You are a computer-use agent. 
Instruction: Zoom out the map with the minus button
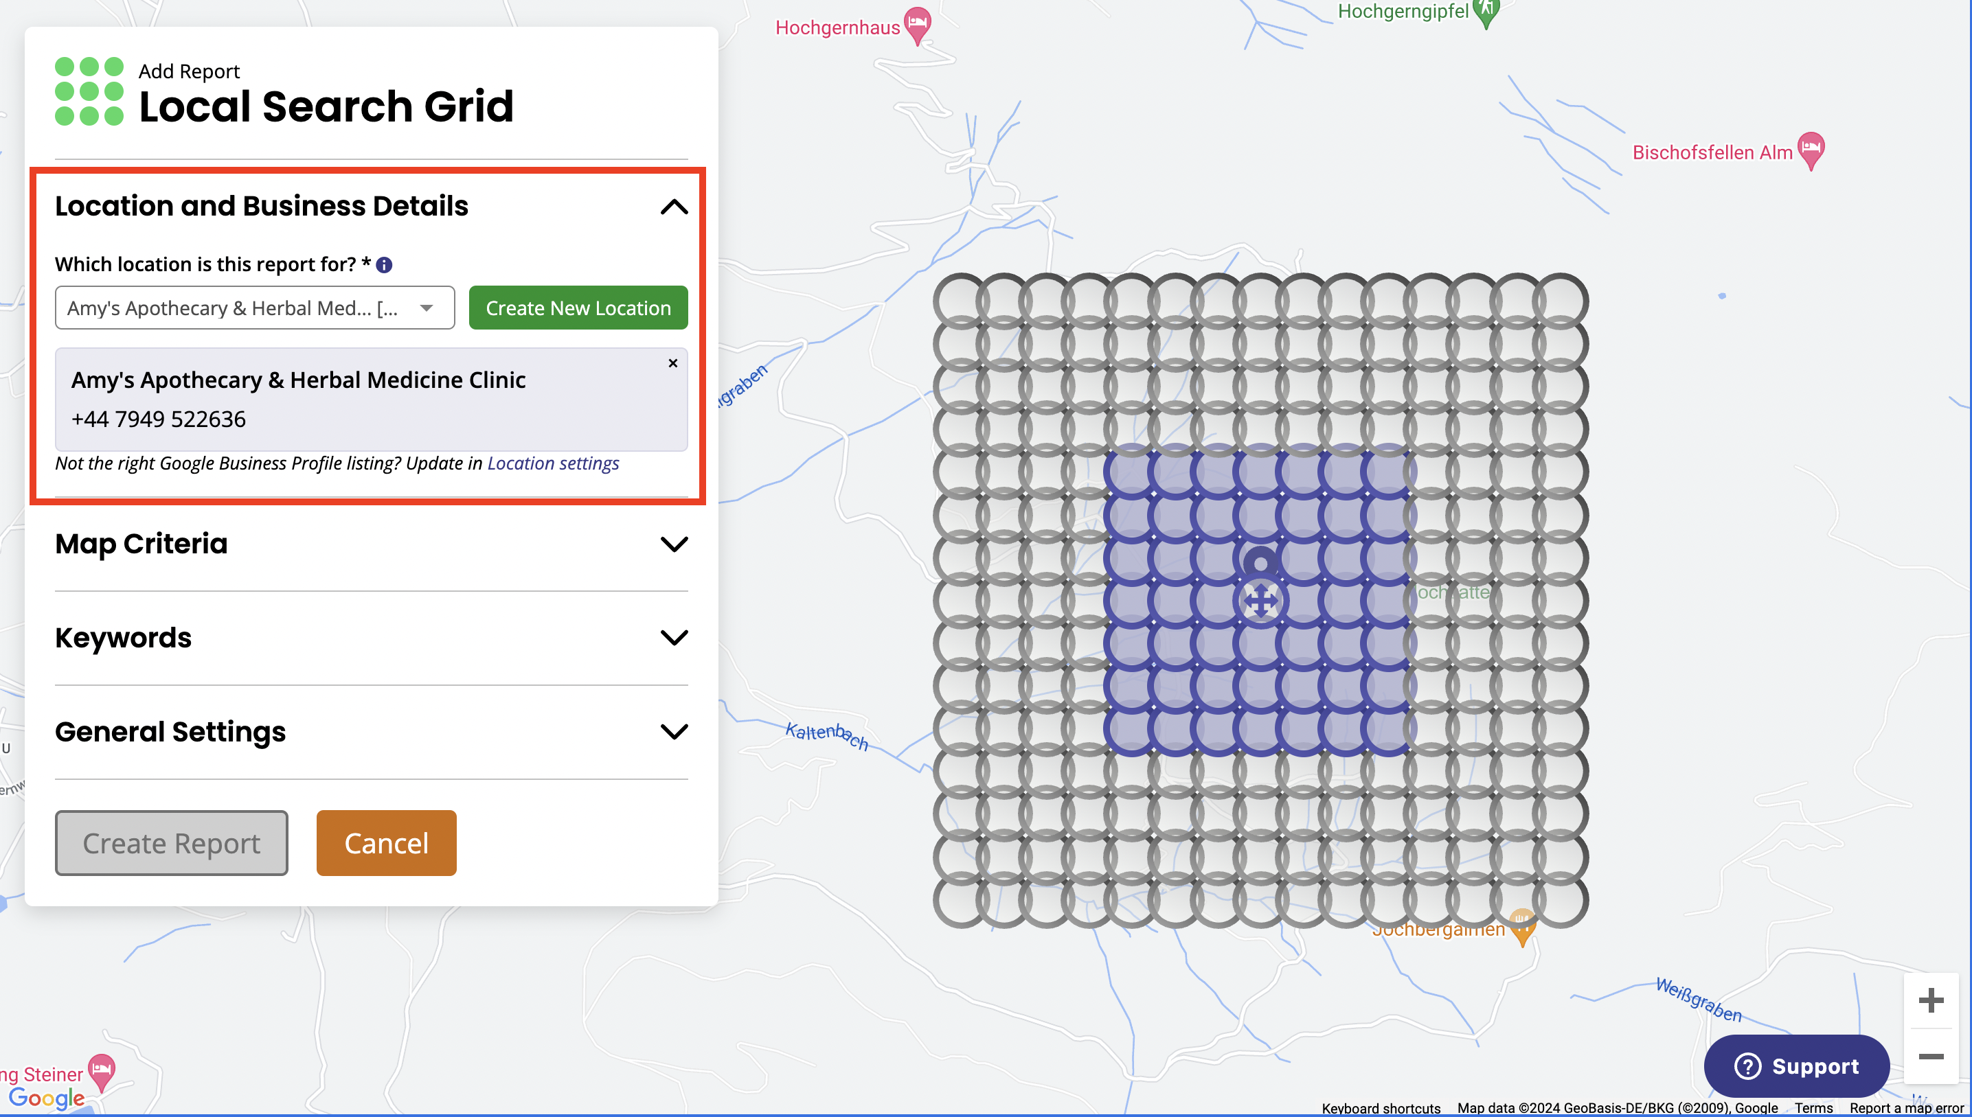(1931, 1057)
